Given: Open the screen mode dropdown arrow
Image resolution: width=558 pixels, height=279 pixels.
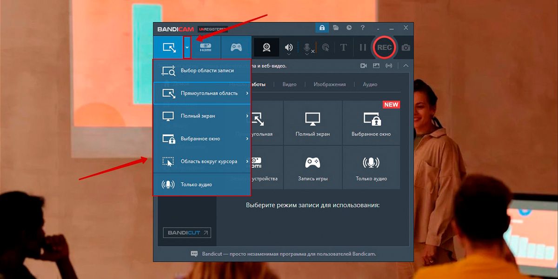Looking at the screenshot, I should tap(187, 47).
